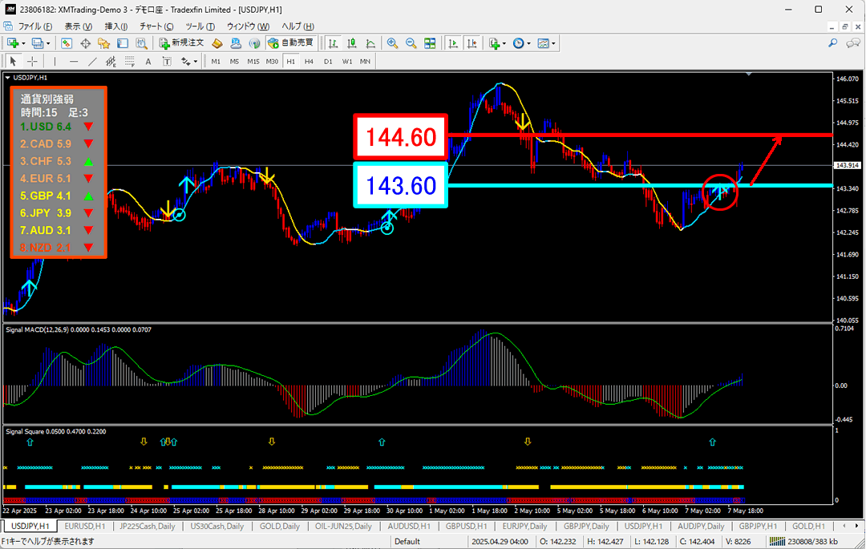This screenshot has height=549, width=866.
Task: Open the MetaEditor book icon
Action: (217, 43)
